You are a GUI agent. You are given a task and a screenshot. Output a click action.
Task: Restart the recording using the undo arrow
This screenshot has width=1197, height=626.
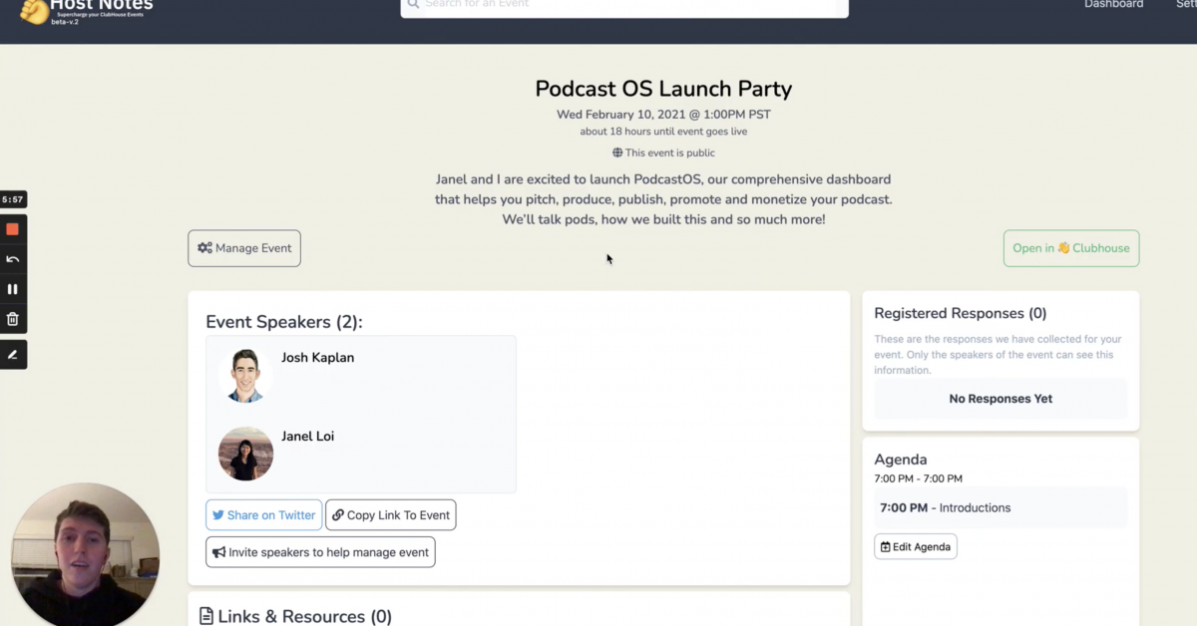click(13, 259)
